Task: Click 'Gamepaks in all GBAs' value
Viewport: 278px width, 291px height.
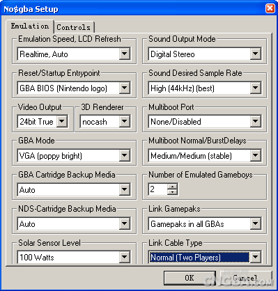Action: point(187,224)
